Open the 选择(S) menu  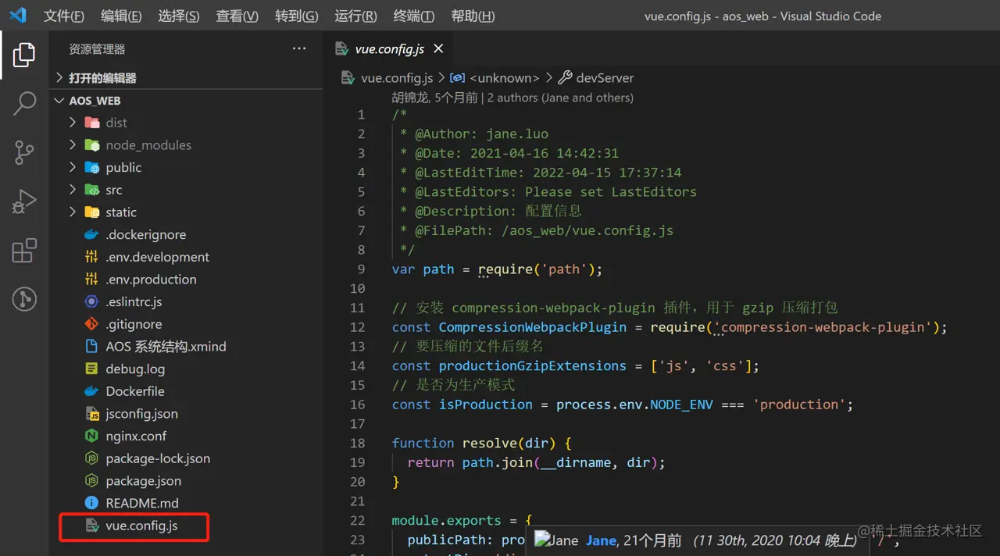[179, 16]
